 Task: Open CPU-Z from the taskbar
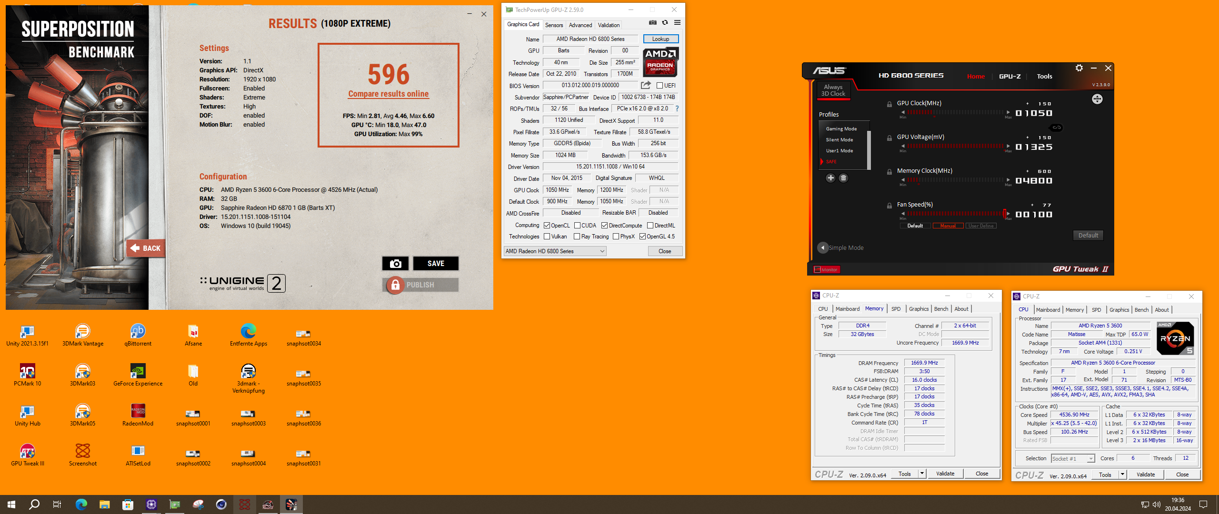coord(151,504)
